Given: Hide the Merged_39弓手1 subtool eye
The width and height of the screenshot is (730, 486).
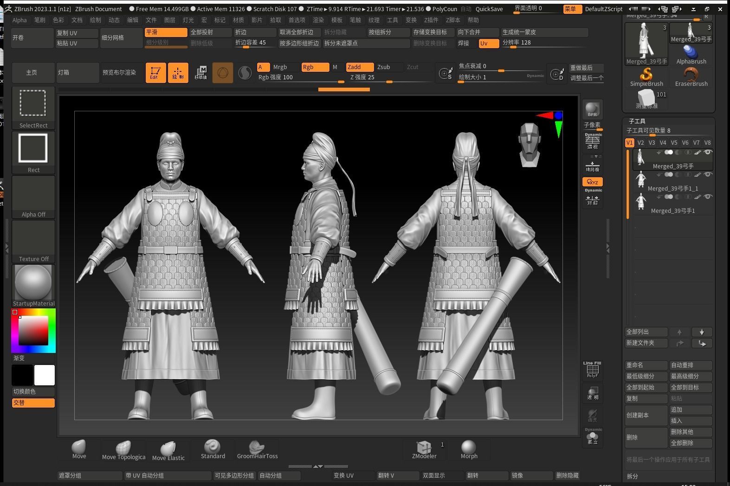Looking at the screenshot, I should (708, 197).
